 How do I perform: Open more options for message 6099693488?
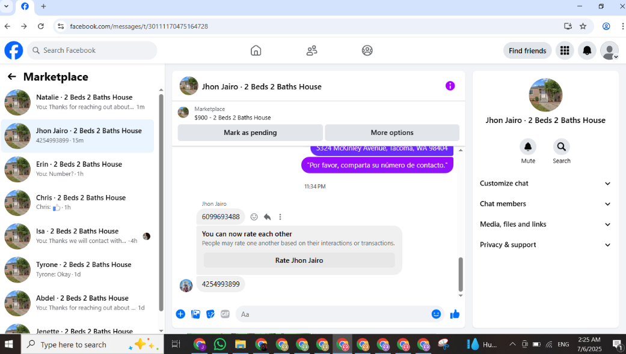coord(280,217)
